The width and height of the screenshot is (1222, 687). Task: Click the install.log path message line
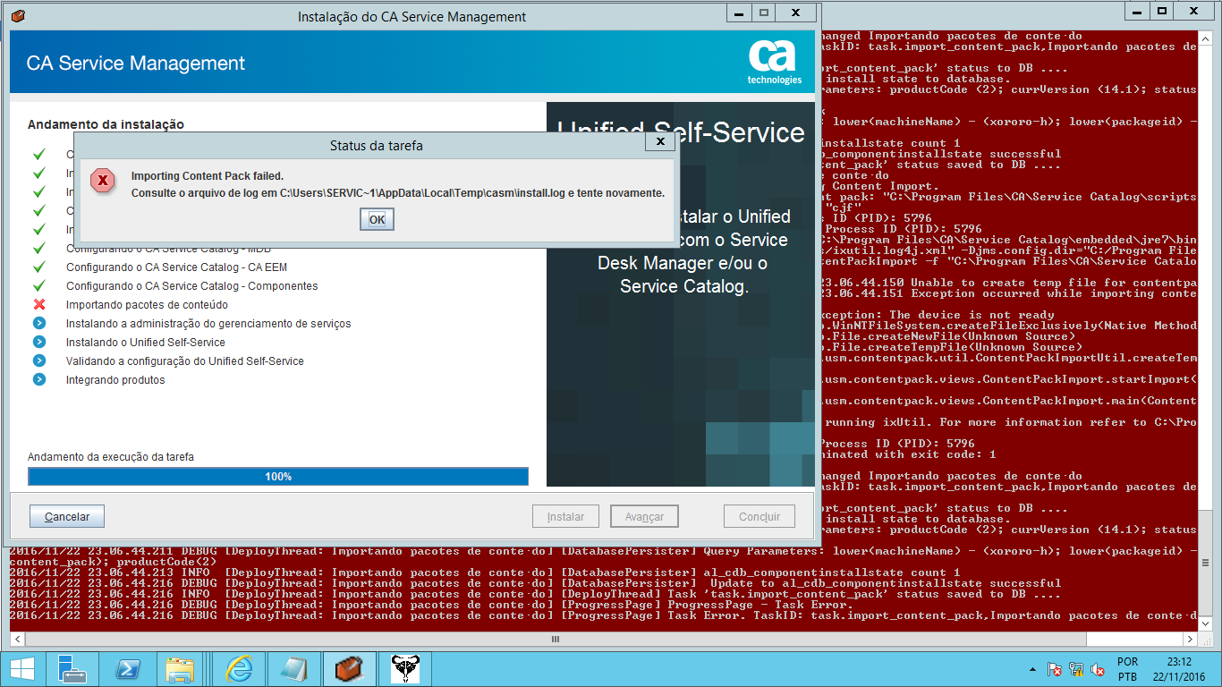tap(398, 193)
